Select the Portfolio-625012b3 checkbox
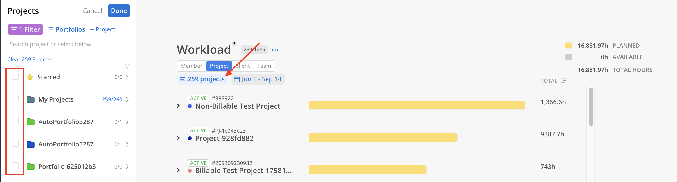The height and width of the screenshot is (182, 677). (15, 166)
